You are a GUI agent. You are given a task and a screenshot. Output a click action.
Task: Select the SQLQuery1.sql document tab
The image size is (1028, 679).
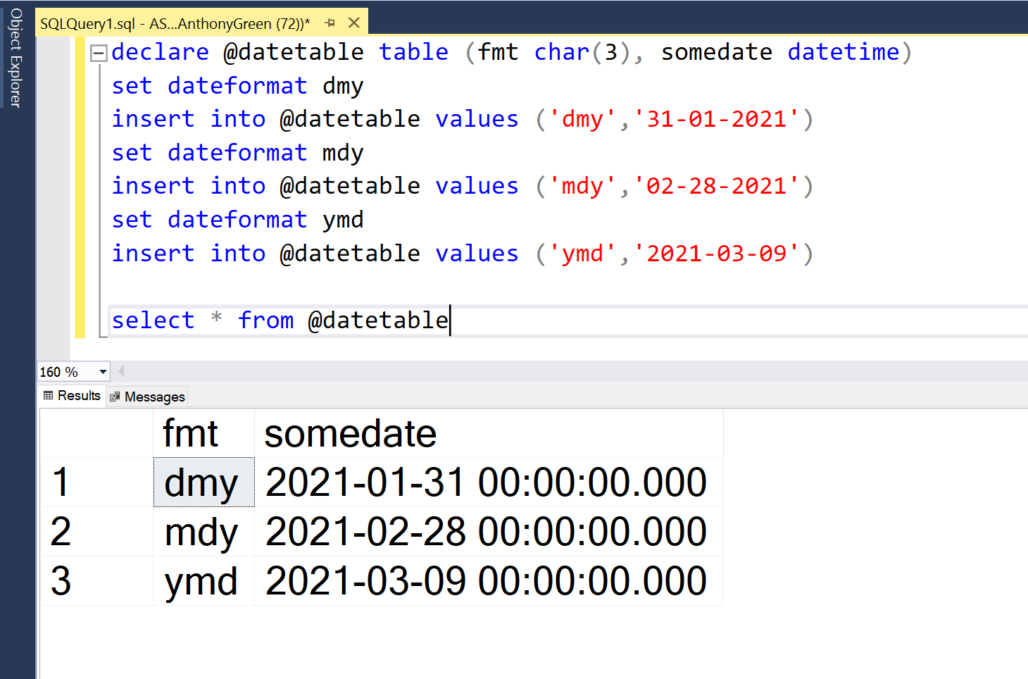pyautogui.click(x=175, y=23)
